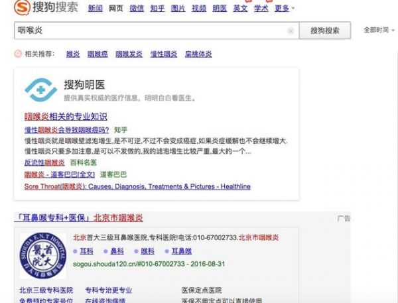
Task: Click the bullet icon beside 耳鼻喉
Action: pyautogui.click(x=168, y=251)
